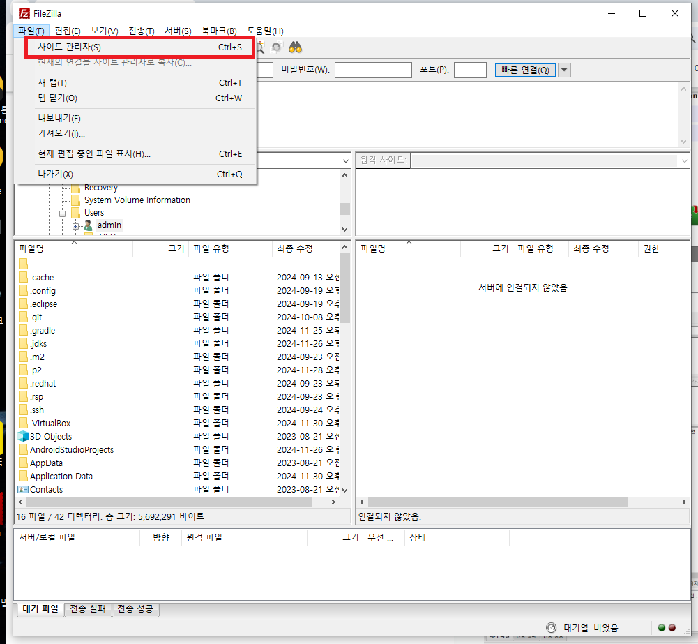This screenshot has width=698, height=644.
Task: Click local file list scroll right arrow
Action: coord(333,502)
